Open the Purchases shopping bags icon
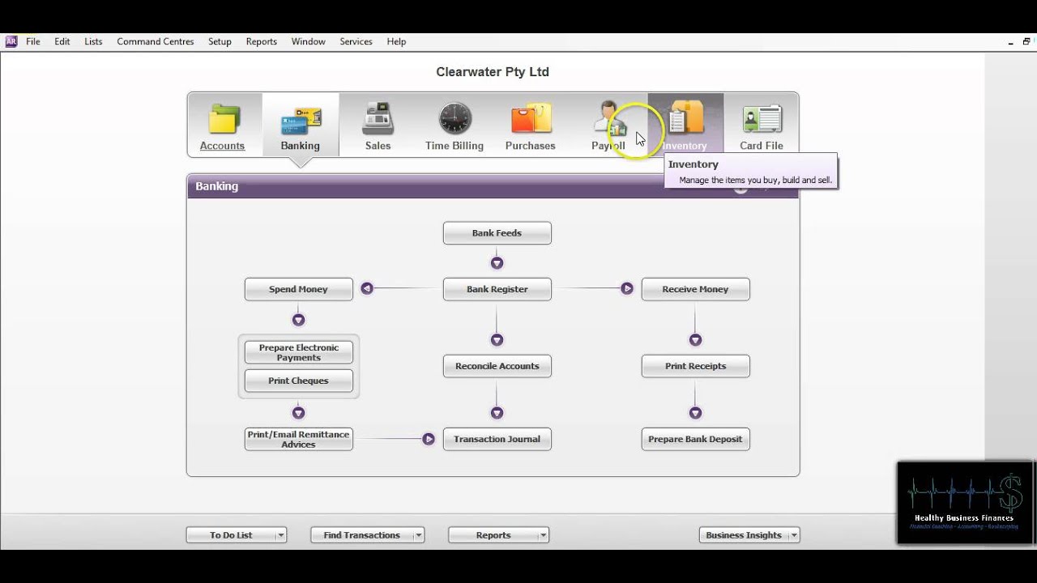 pyautogui.click(x=531, y=119)
